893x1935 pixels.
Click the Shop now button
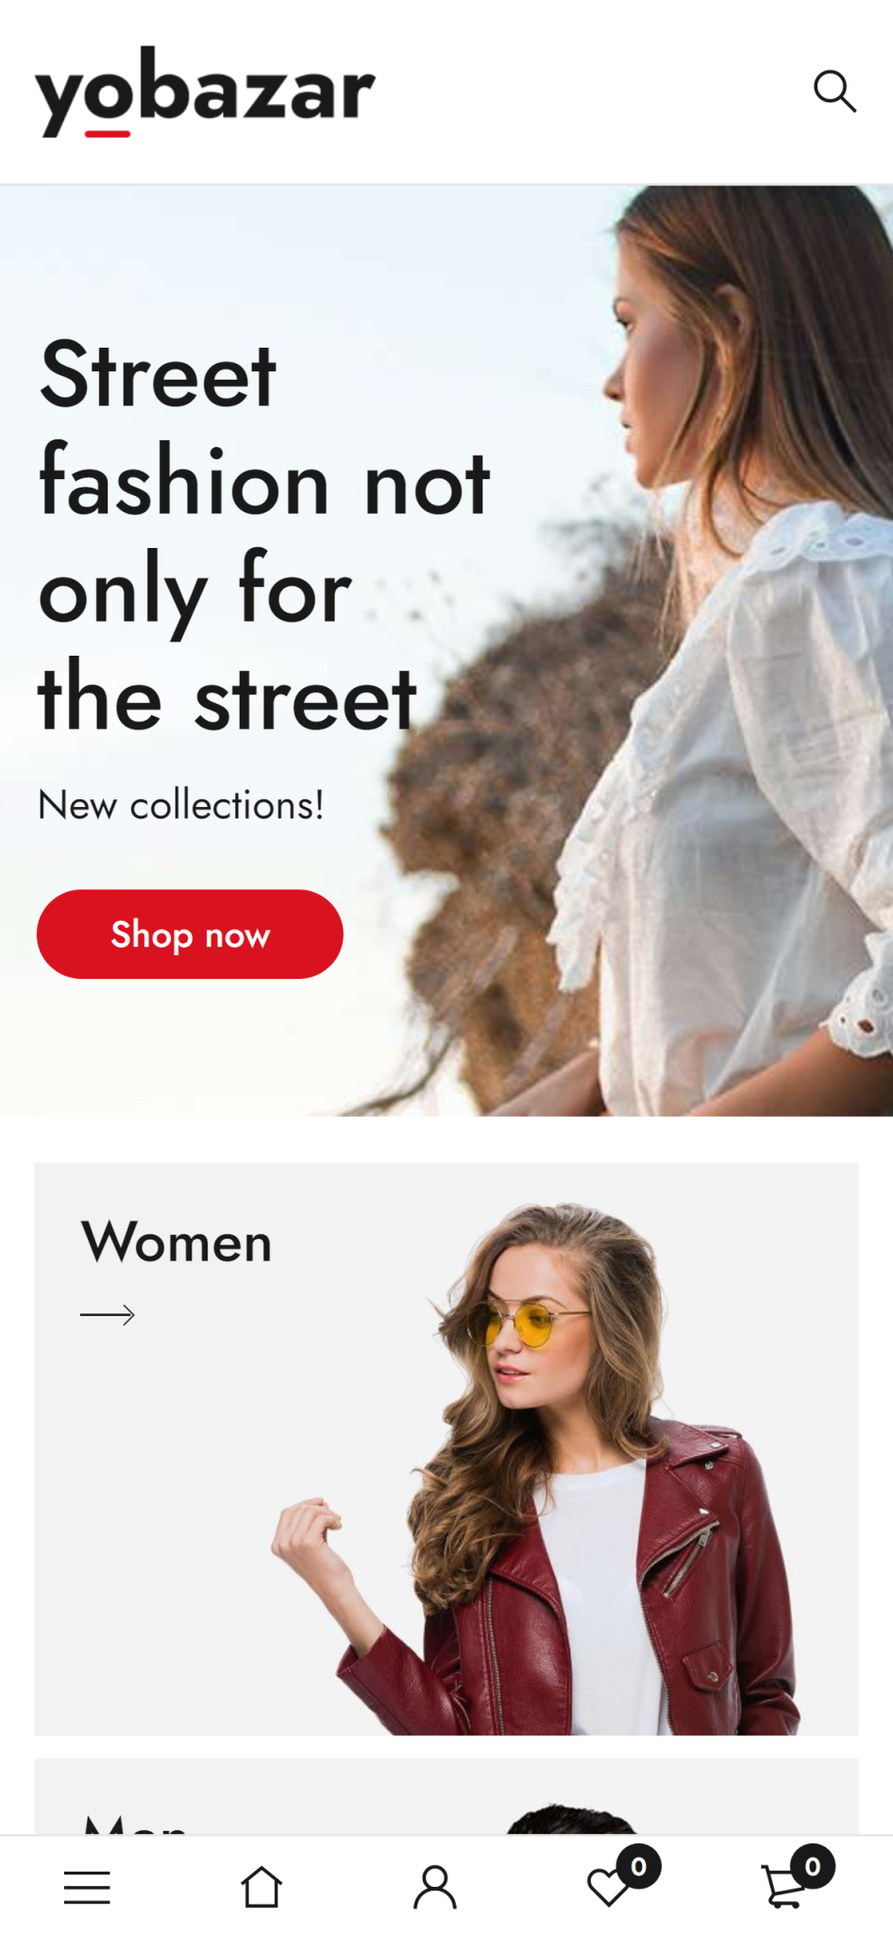[x=190, y=933]
